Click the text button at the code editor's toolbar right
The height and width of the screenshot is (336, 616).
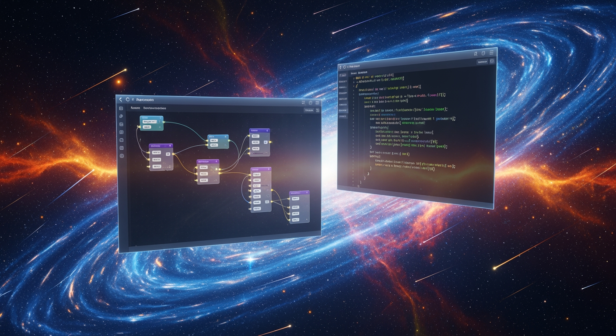[482, 62]
